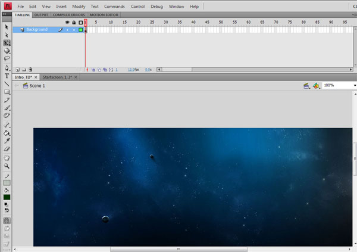Select the Selection arrow tool
Screen dimensions: 357x252
coord(7,27)
